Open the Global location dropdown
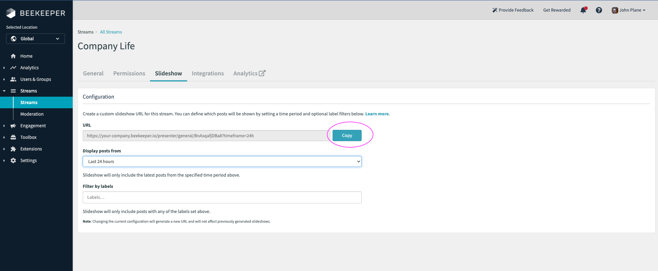This screenshot has width=658, height=271. [x=36, y=39]
